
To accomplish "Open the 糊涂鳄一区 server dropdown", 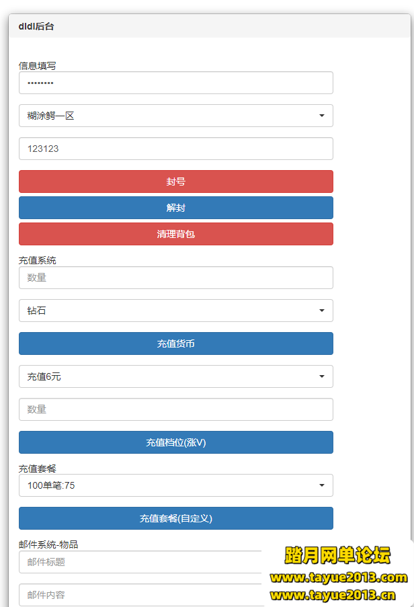I will click(x=175, y=116).
